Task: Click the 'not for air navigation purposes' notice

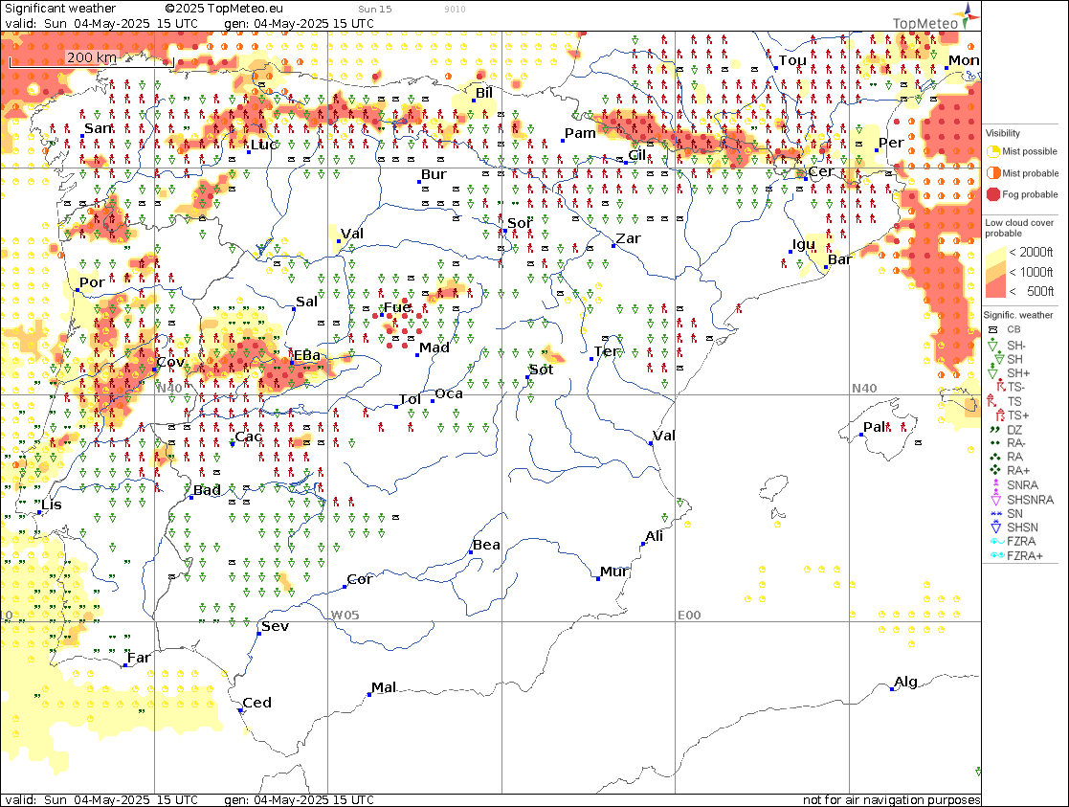Action: [891, 799]
